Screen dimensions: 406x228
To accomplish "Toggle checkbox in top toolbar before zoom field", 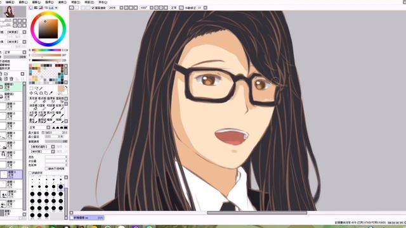I will point(93,8).
